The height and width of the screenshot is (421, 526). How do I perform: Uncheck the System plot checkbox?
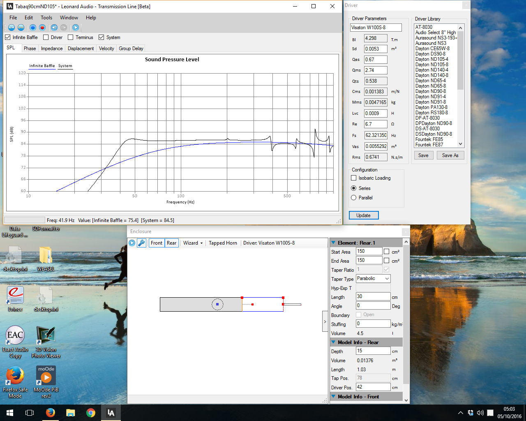point(102,37)
